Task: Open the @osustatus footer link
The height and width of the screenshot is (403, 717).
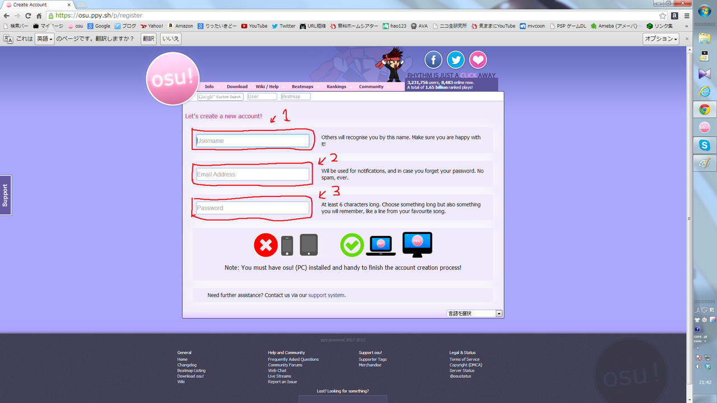Action: pyautogui.click(x=460, y=376)
